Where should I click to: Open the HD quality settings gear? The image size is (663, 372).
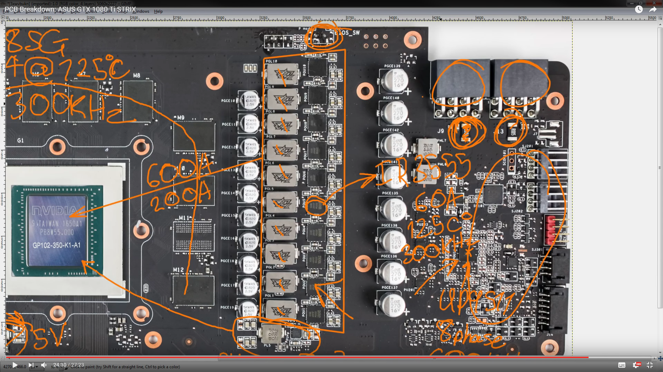636,365
